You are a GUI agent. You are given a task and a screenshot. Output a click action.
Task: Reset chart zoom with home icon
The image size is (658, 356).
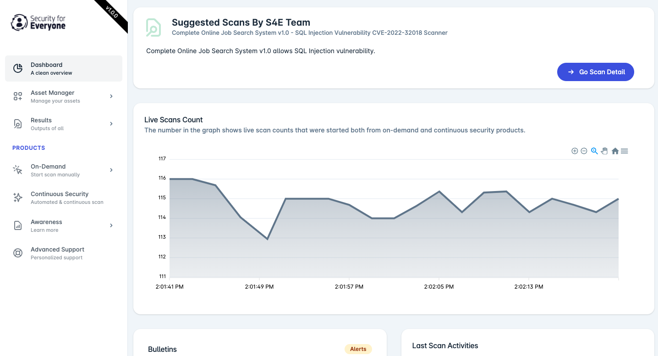(x=615, y=151)
